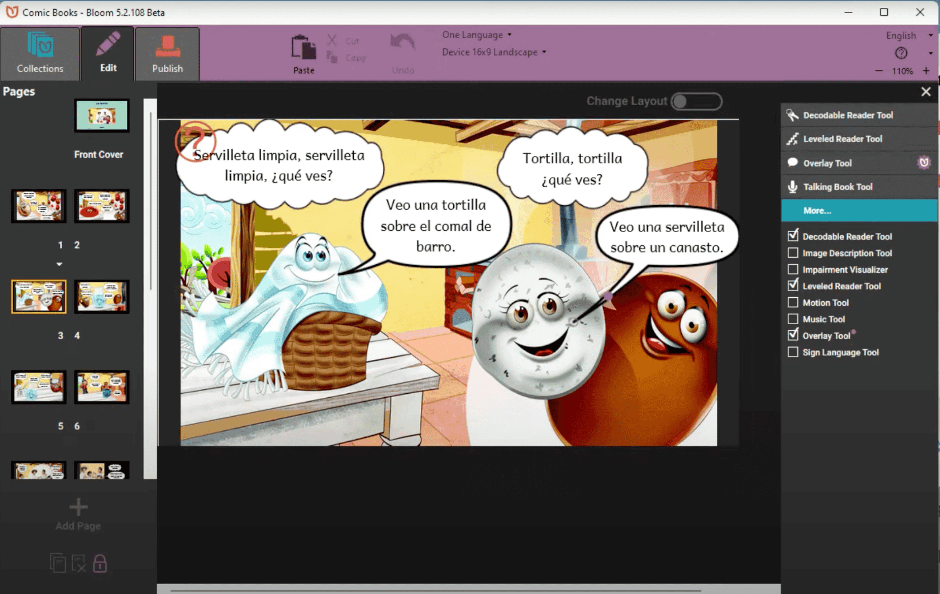This screenshot has width=940, height=594.
Task: Close the toolbox panel with the X
Action: tap(926, 92)
